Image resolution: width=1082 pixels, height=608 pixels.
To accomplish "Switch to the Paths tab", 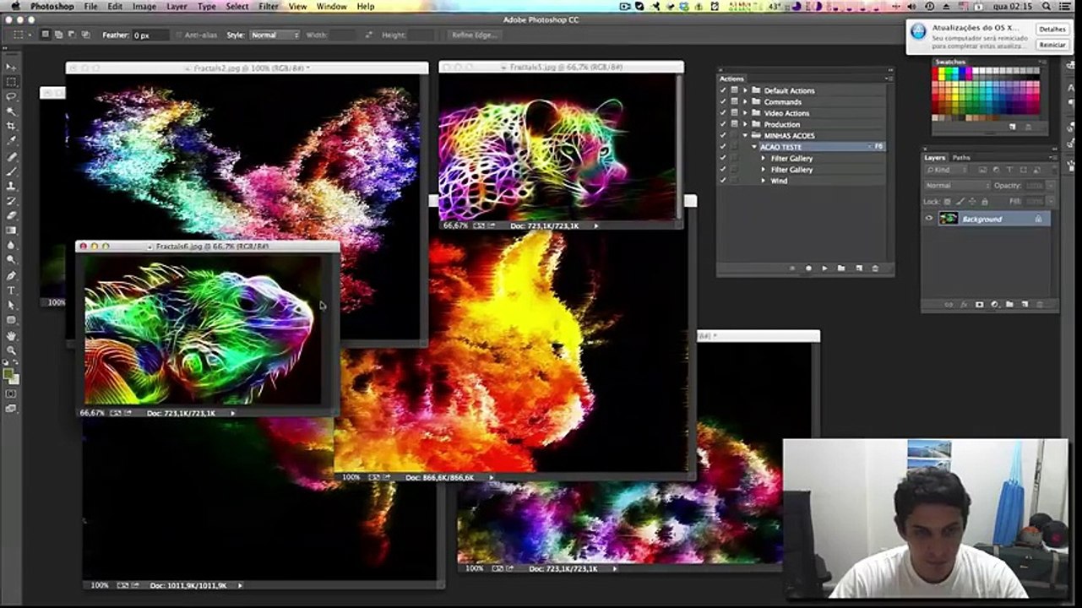I will click(961, 157).
